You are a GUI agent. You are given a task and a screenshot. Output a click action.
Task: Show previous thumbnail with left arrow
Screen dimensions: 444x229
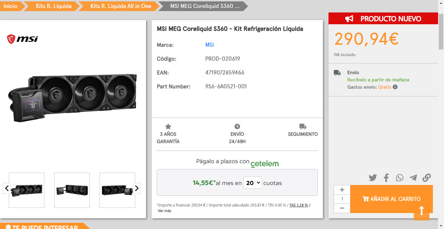[7, 188]
